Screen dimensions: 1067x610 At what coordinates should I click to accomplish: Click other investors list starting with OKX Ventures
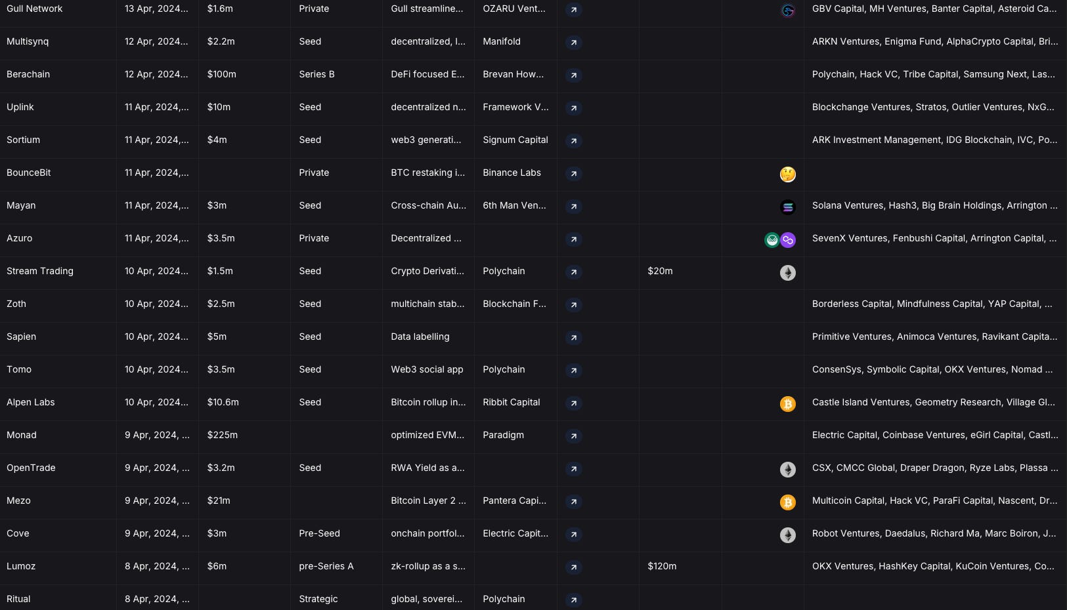934,566
